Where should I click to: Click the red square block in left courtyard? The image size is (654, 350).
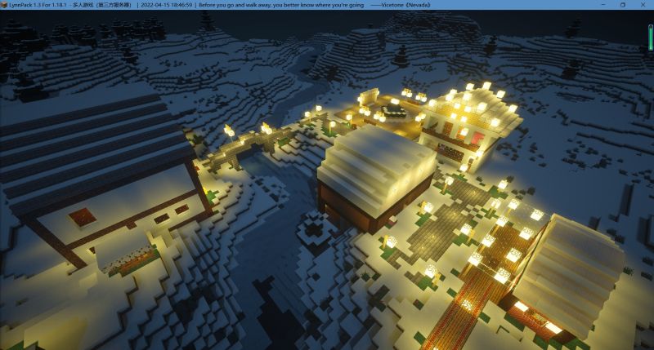point(83,218)
